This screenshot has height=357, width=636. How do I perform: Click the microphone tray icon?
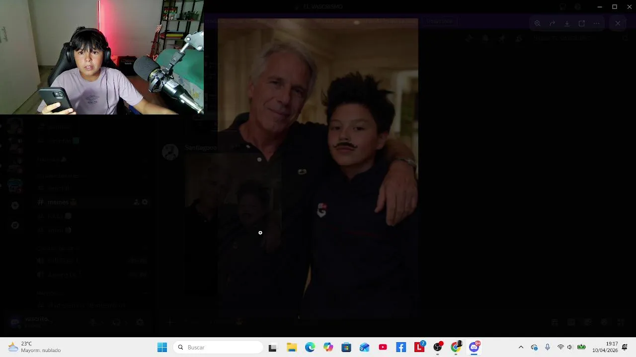[x=548, y=348]
